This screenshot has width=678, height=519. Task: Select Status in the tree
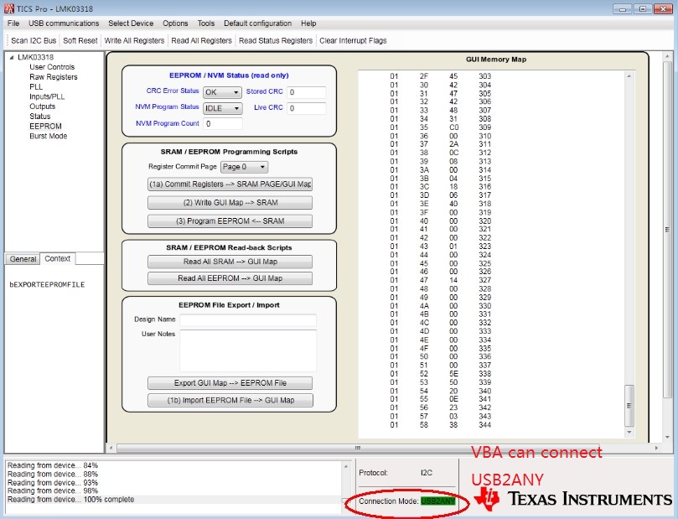39,117
